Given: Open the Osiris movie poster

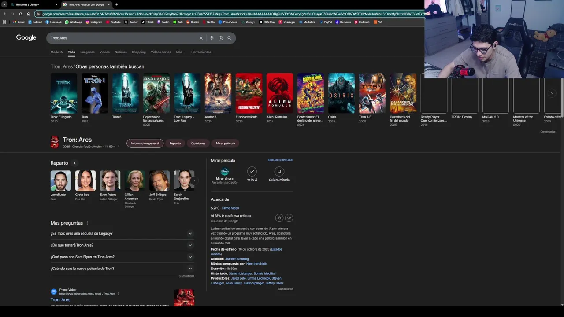Looking at the screenshot, I should click(341, 93).
